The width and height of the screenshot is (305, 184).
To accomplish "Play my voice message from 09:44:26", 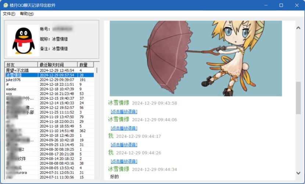I will point(124,161).
